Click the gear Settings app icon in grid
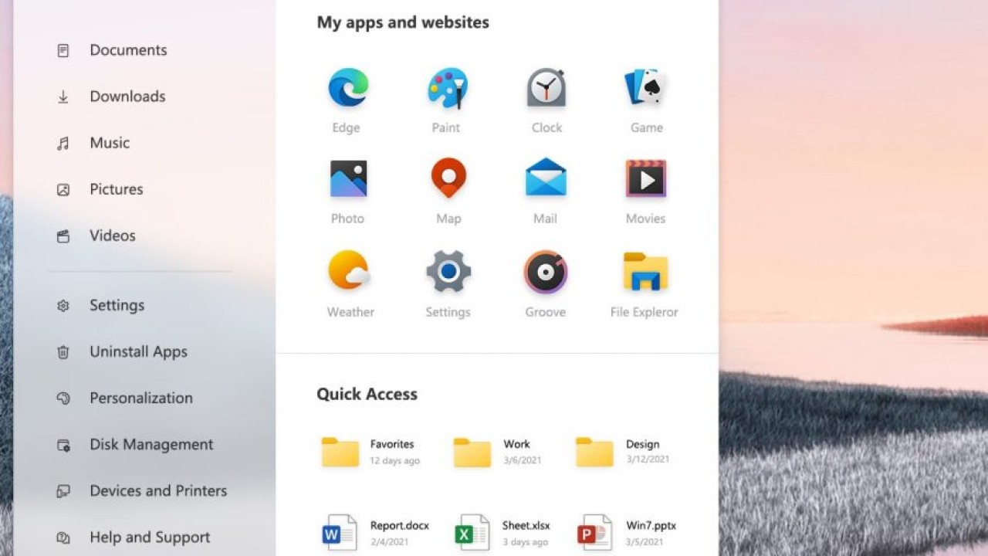This screenshot has height=556, width=988. [x=448, y=272]
